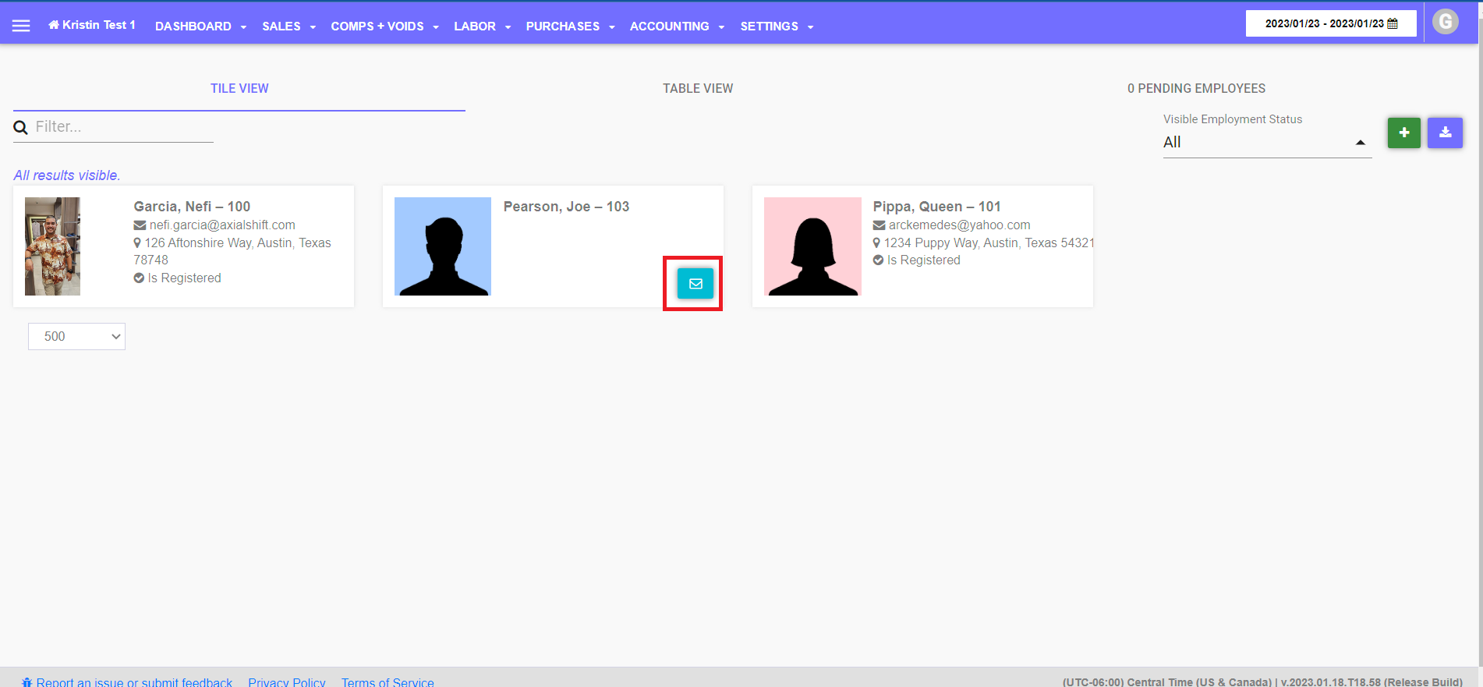Click the Filter search field
Viewport: 1483px width, 687px height.
pyautogui.click(x=124, y=127)
